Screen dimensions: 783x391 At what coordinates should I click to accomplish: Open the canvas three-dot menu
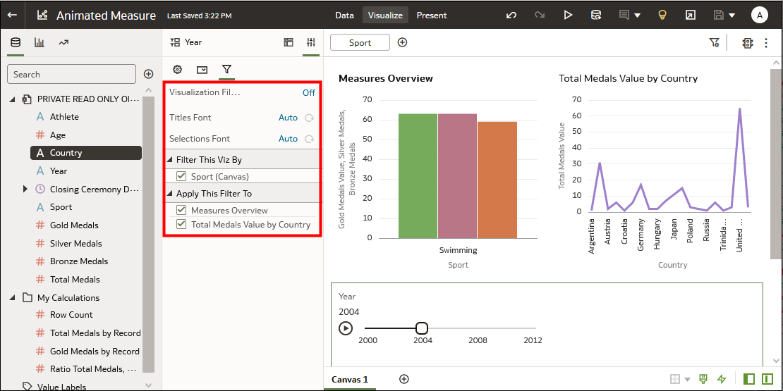766,43
